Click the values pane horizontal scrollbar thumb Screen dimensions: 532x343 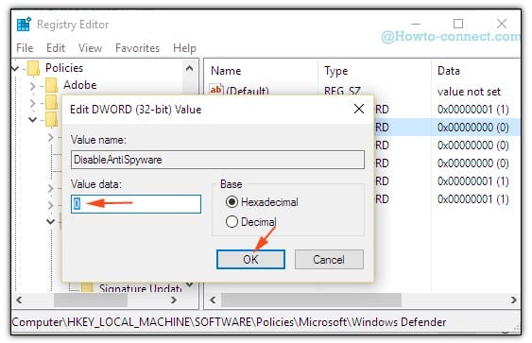pyautogui.click(x=311, y=300)
